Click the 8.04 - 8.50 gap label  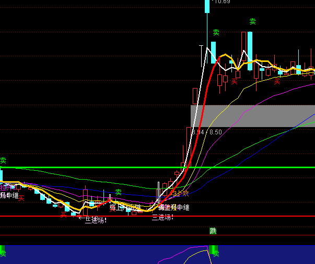[207, 132]
